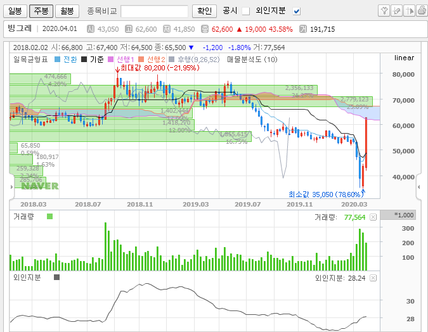The image size is (428, 332).
Task: Click the 2018.02.02 date in data bar
Action: coord(30,48)
